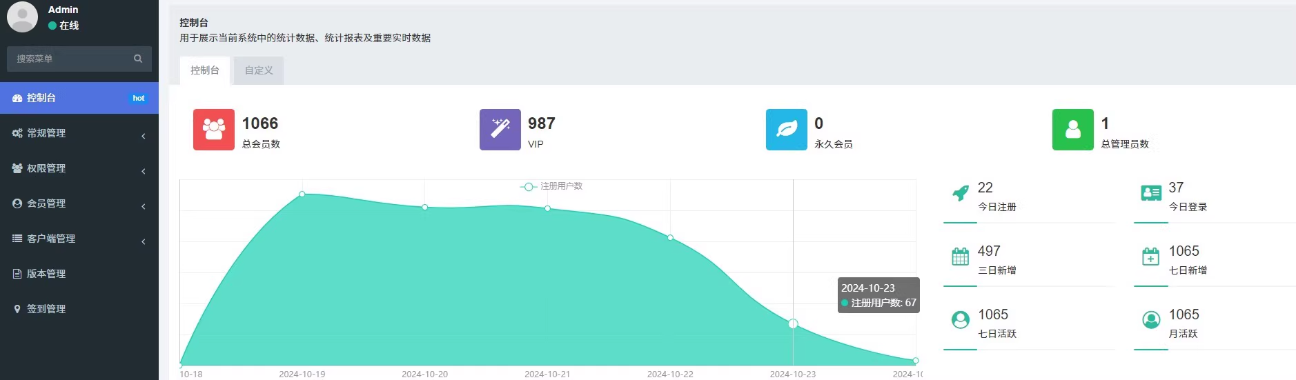Click the search magnifier icon in sidebar
Image resolution: width=1296 pixels, height=380 pixels.
[138, 59]
